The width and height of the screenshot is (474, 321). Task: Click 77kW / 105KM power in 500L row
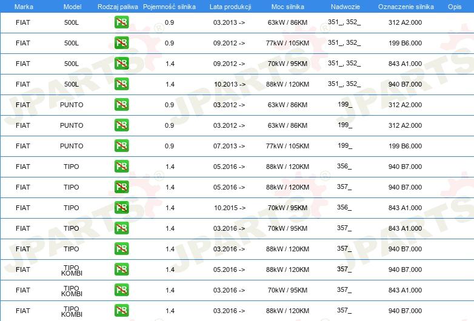click(x=287, y=43)
